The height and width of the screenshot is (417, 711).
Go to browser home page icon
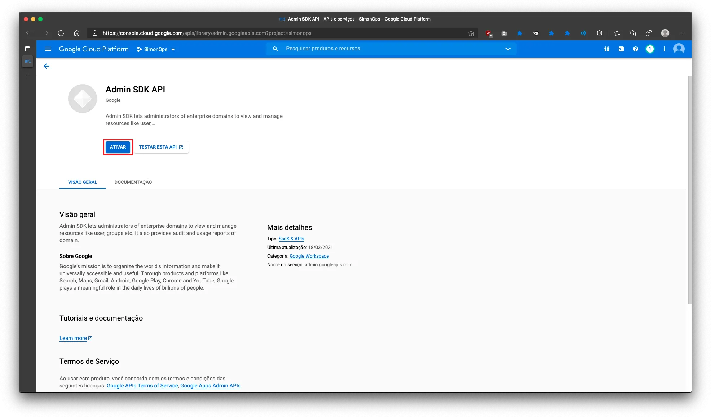tap(77, 33)
